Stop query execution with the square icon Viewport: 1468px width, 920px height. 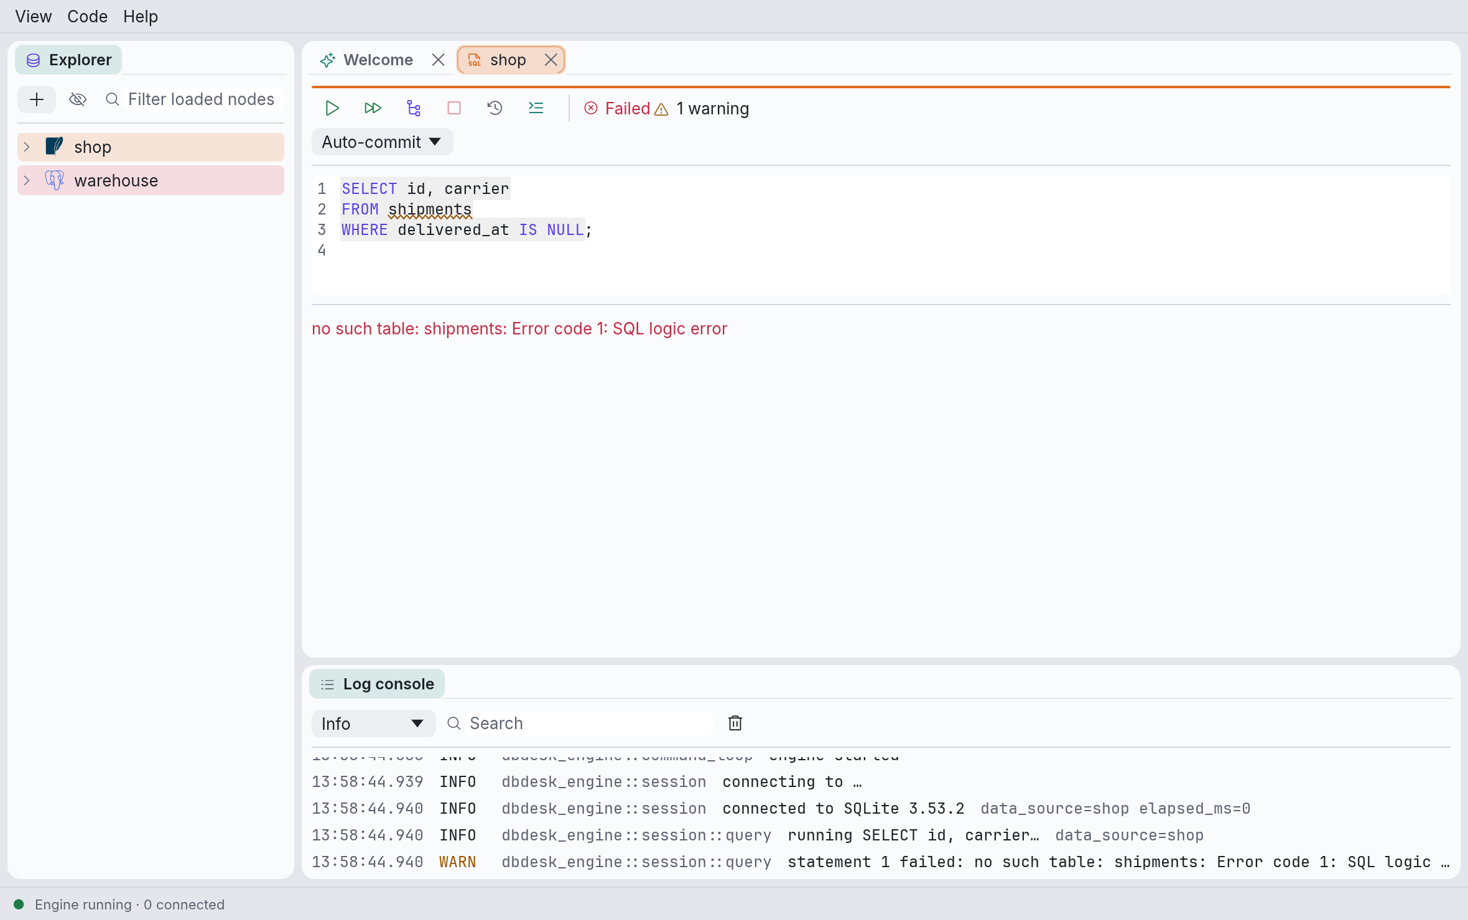click(454, 108)
